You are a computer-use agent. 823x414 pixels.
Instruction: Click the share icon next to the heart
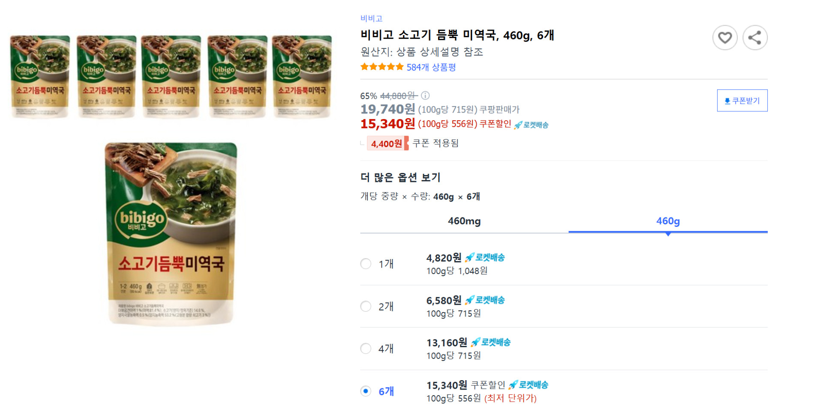[x=755, y=38]
